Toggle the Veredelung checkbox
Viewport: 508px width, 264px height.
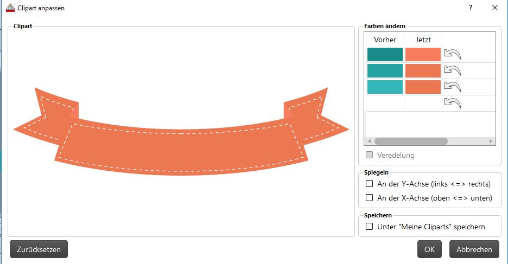tap(370, 155)
